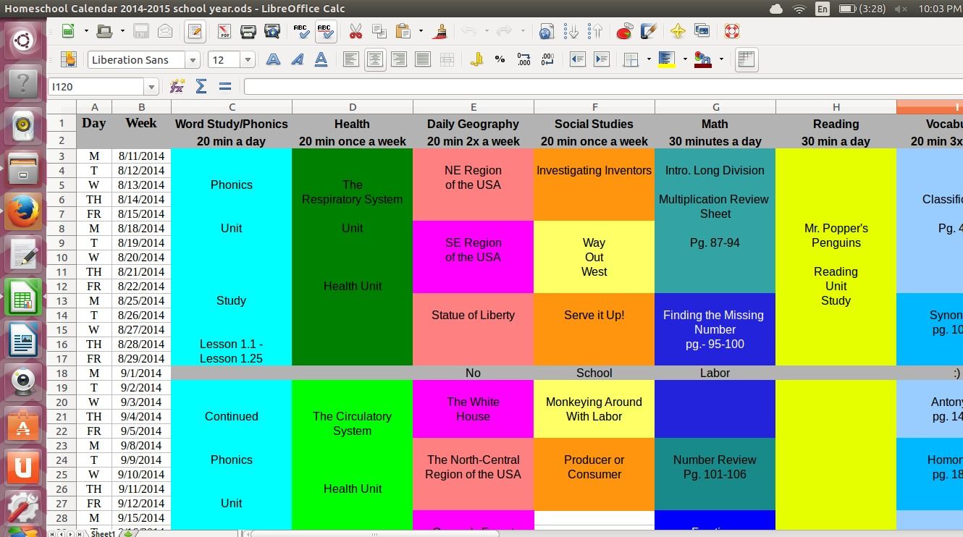This screenshot has height=537, width=963.
Task: Toggle AutoSpellcheck on or off
Action: [324, 32]
